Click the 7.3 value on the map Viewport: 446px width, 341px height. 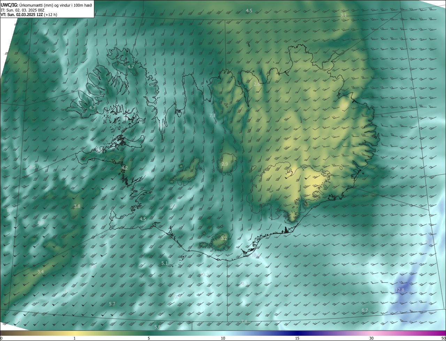[x=212, y=115]
